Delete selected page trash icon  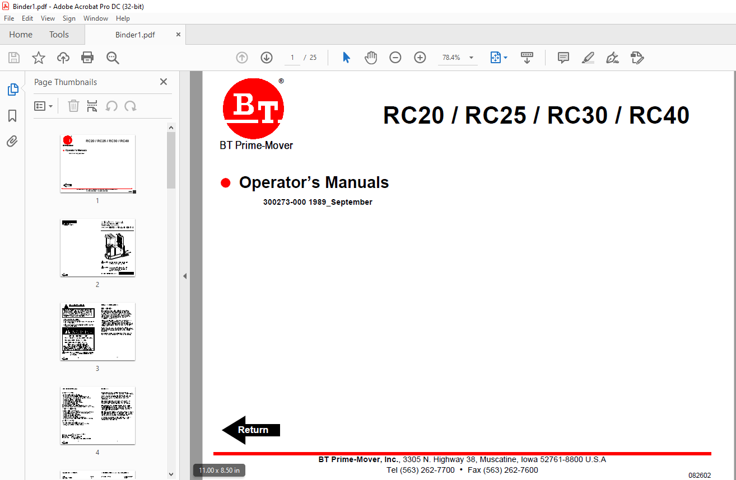(x=73, y=106)
